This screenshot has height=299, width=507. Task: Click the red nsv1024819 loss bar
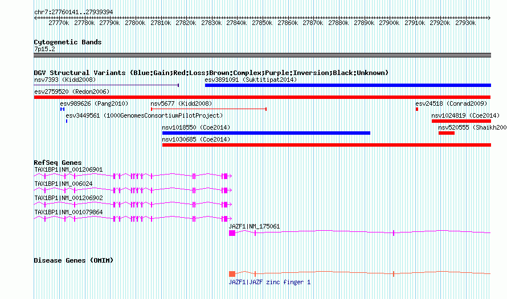461,121
